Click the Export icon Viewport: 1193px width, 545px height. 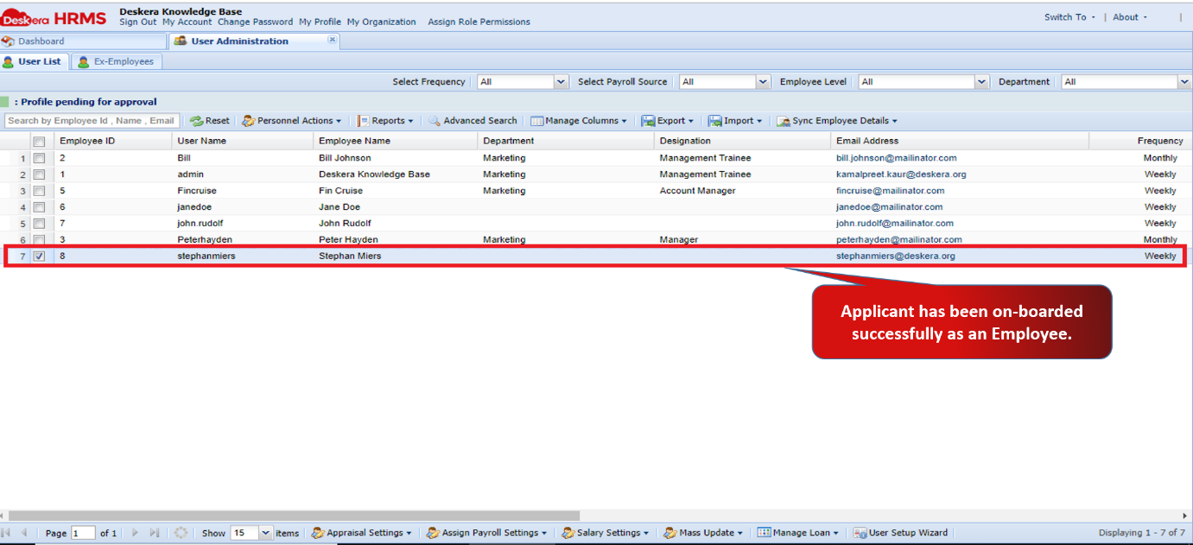[x=648, y=121]
